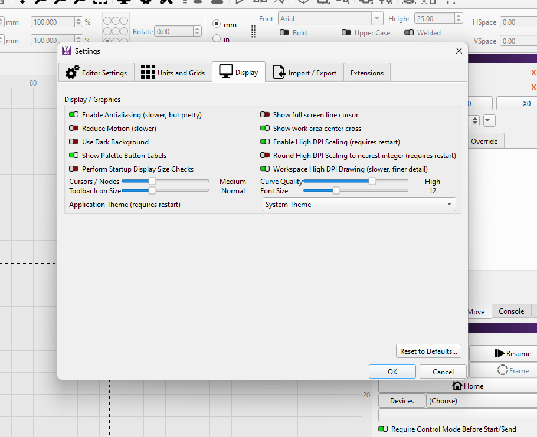The width and height of the screenshot is (537, 437).
Task: Select the top-right anchor point circle
Action: pyautogui.click(x=124, y=21)
